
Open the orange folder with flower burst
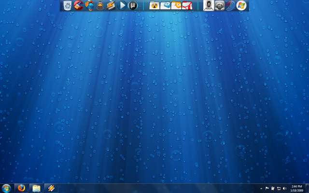[x=176, y=5]
